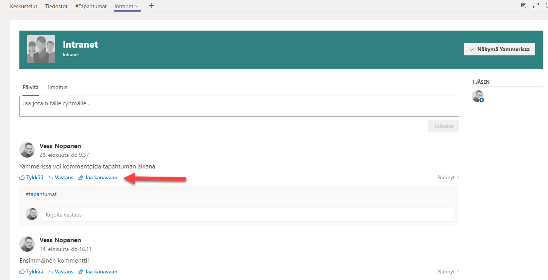548x280 pixels.
Task: Open the #tapahtumat hashtag link
Action: coord(41,194)
